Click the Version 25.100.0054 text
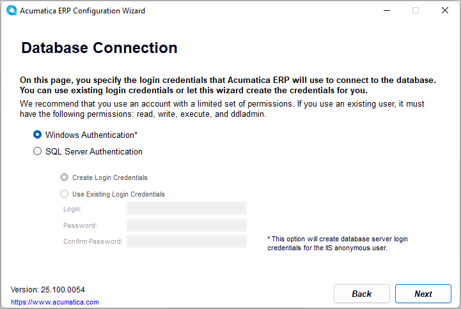This screenshot has height=309, width=461. [x=48, y=290]
